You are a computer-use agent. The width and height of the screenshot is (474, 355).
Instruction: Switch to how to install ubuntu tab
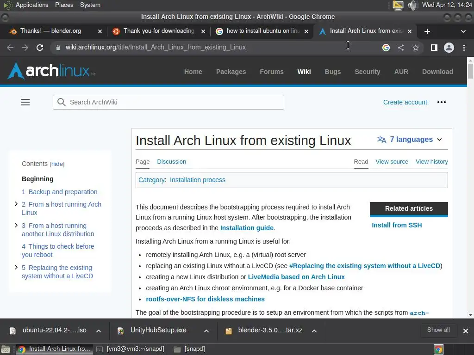tap(262, 31)
